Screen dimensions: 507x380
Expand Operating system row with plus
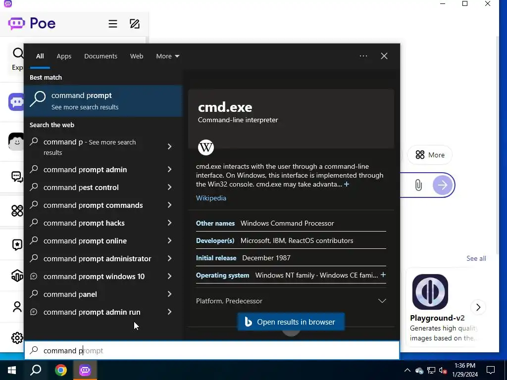[383, 275]
